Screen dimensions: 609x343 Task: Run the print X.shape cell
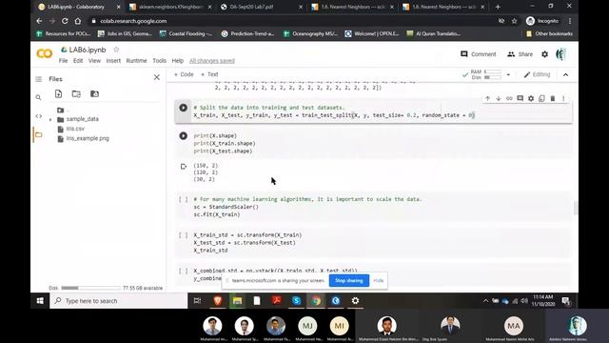click(x=184, y=135)
